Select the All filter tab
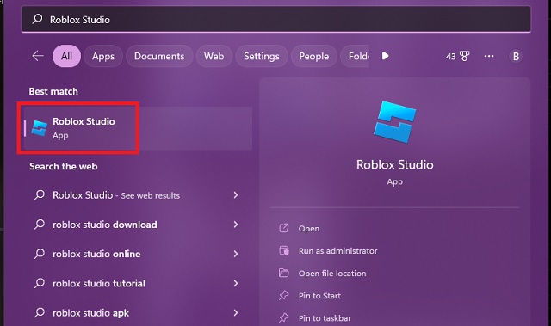 point(66,56)
